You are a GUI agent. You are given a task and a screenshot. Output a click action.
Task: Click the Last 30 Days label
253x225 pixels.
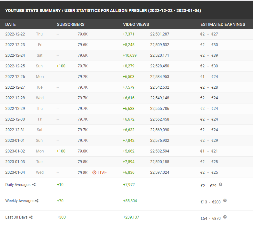(x=16, y=217)
